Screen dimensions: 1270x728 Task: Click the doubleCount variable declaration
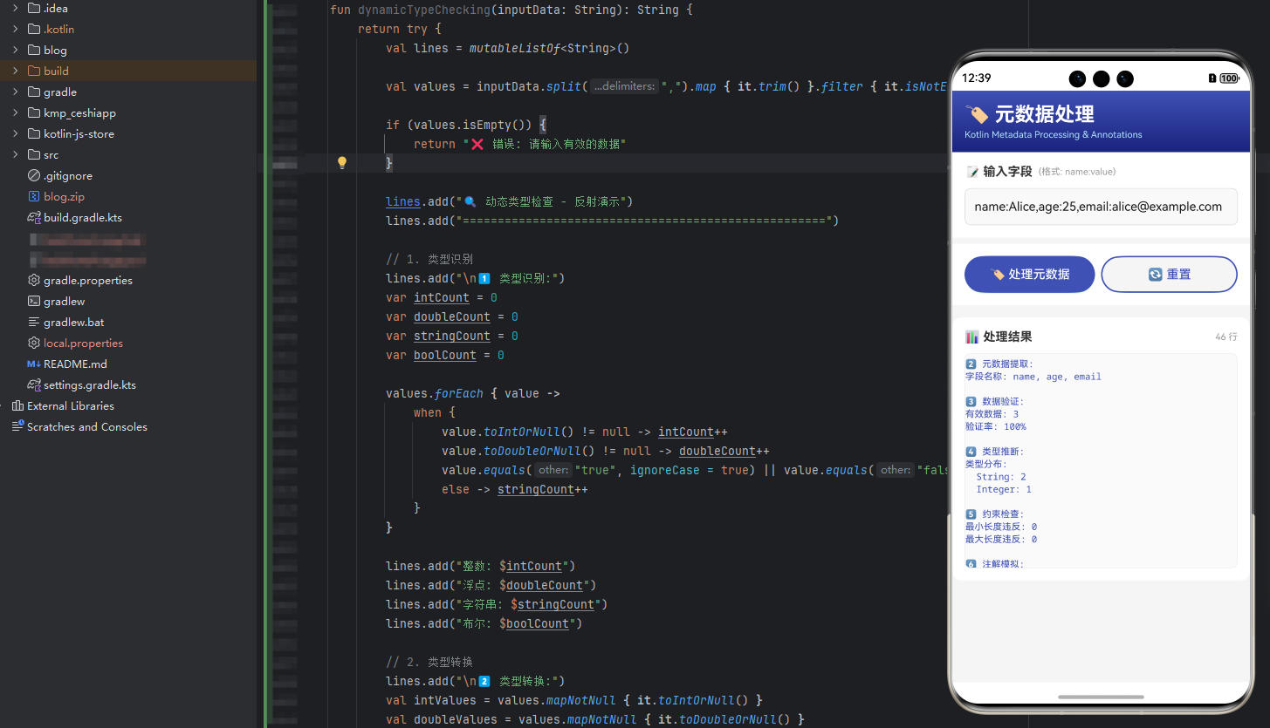click(x=452, y=316)
